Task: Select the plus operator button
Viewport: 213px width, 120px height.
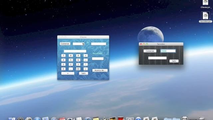Action: click(86, 56)
